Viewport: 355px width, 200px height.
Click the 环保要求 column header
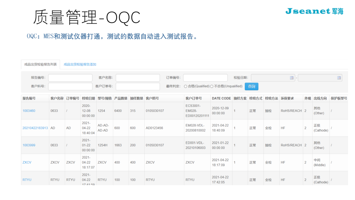click(287, 98)
